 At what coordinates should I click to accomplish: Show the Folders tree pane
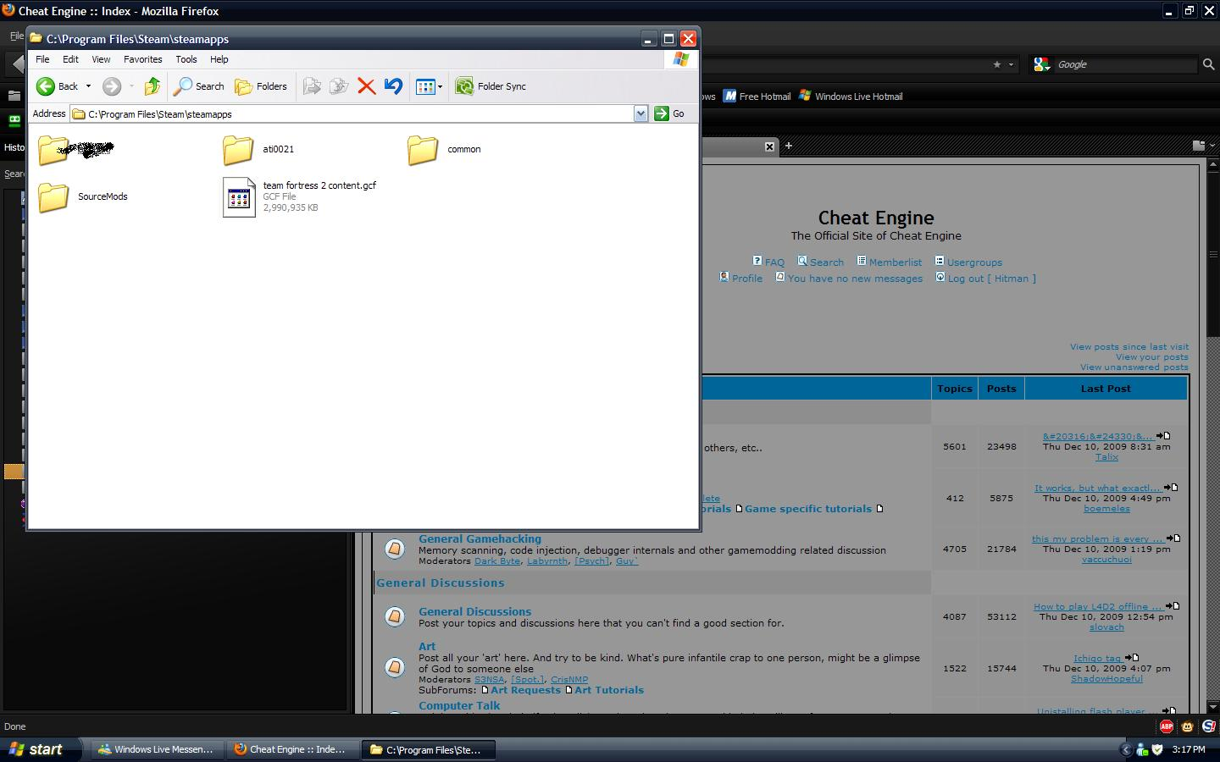[261, 86]
